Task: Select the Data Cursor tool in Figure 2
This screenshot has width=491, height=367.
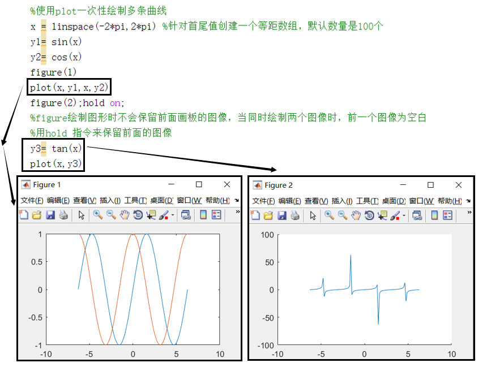Action: (382, 215)
